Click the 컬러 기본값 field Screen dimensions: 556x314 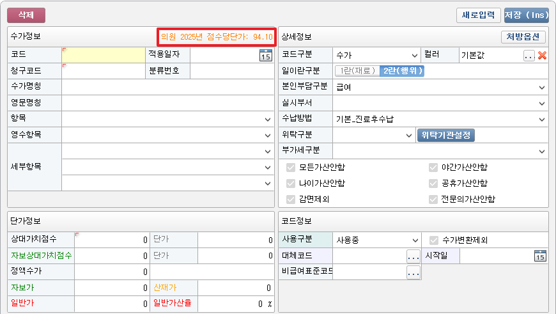click(490, 56)
